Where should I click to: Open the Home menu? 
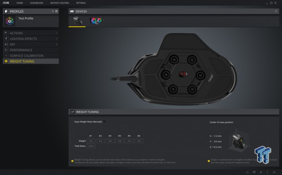pos(20,3)
